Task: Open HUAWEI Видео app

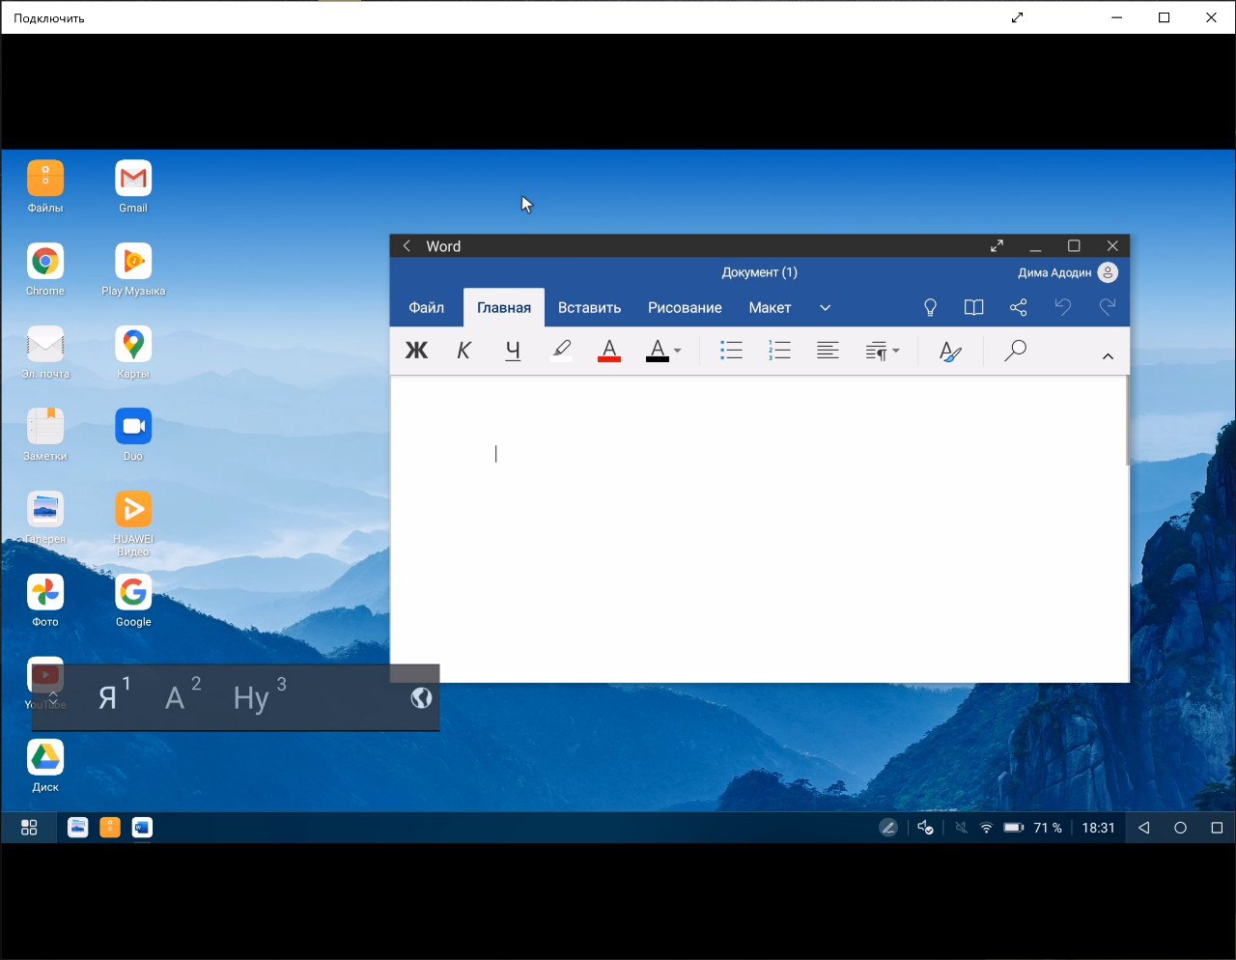Action: [133, 523]
